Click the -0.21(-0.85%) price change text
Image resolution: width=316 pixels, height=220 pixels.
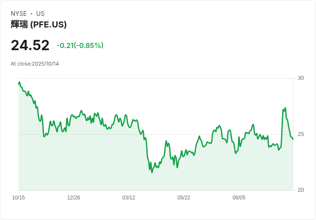click(x=80, y=45)
